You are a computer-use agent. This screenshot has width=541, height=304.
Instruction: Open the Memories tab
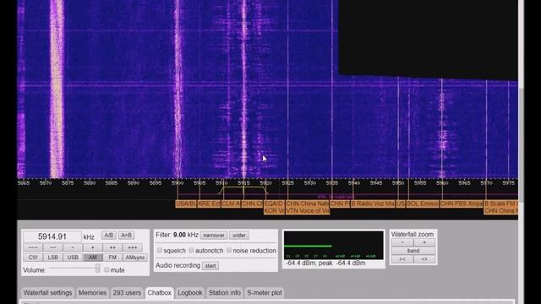click(92, 293)
